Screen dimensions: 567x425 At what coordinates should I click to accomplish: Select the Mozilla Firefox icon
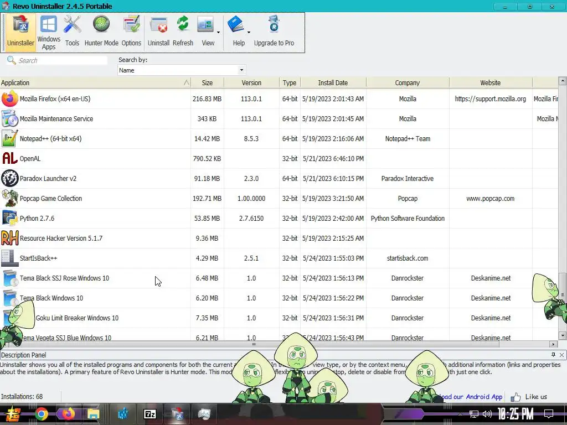click(x=9, y=99)
